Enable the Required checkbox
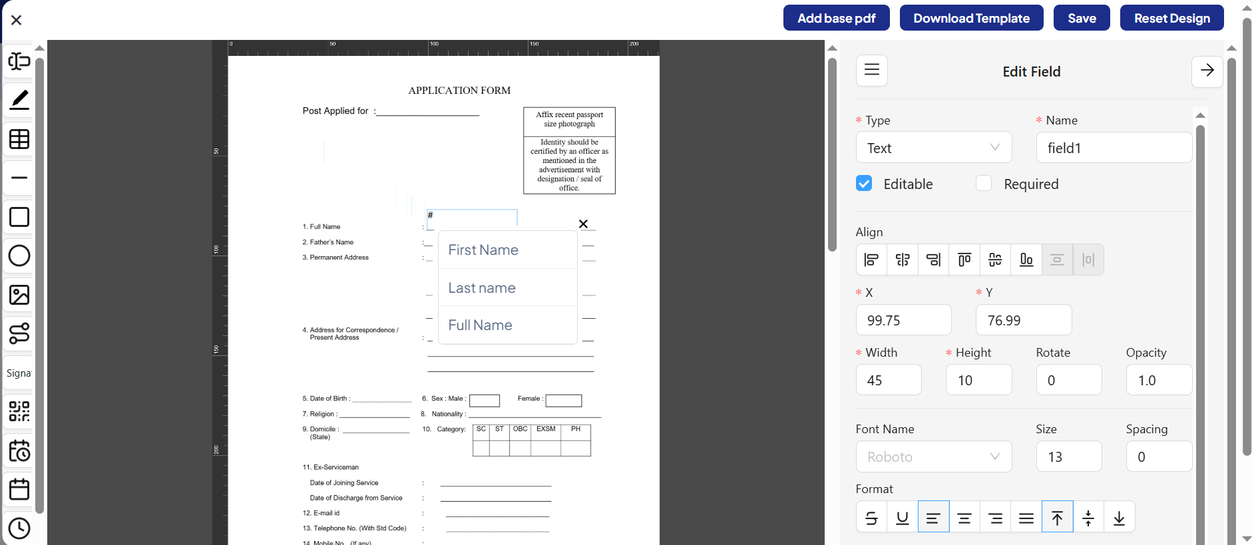This screenshot has height=545, width=1252. [984, 184]
